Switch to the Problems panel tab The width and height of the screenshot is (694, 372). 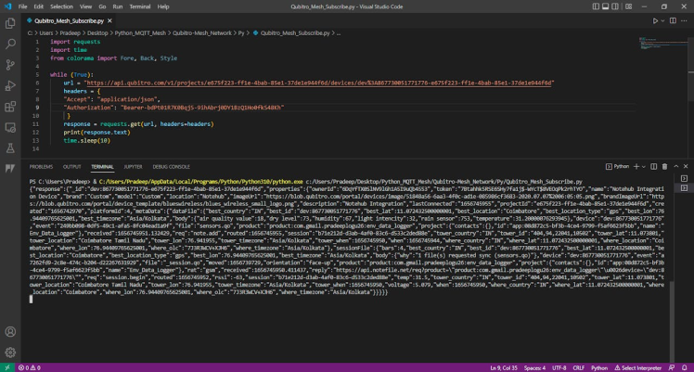42,166
